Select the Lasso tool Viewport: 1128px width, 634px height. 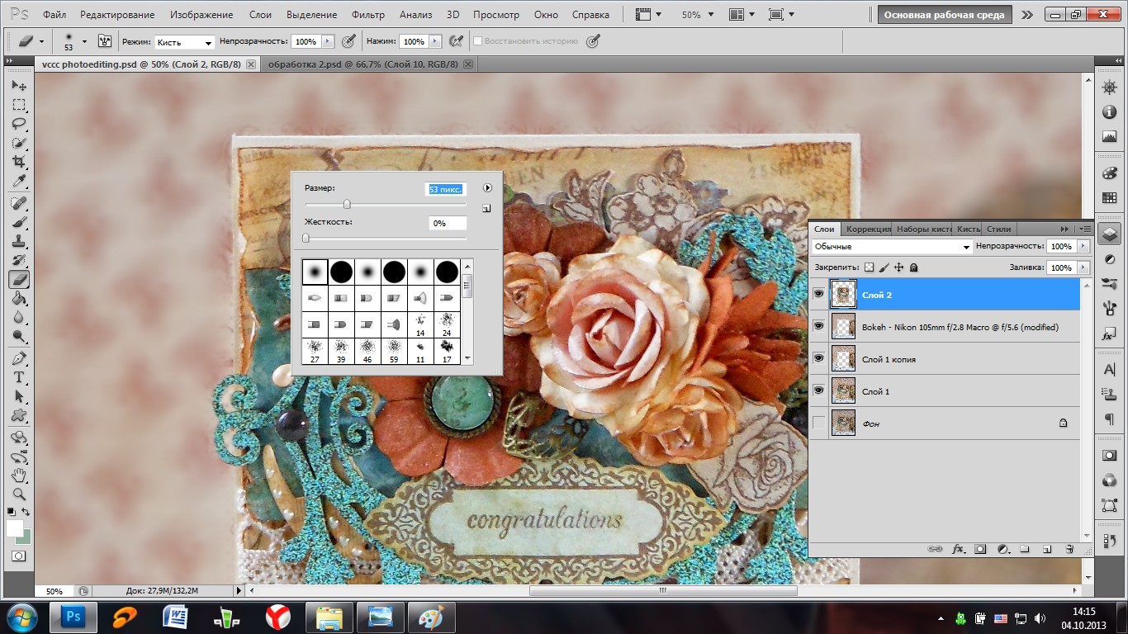19,124
